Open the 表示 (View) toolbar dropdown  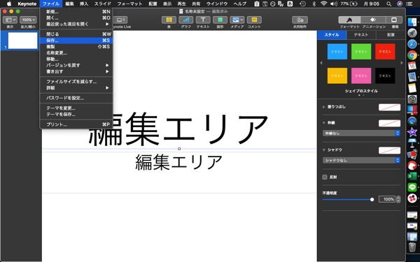point(10,20)
